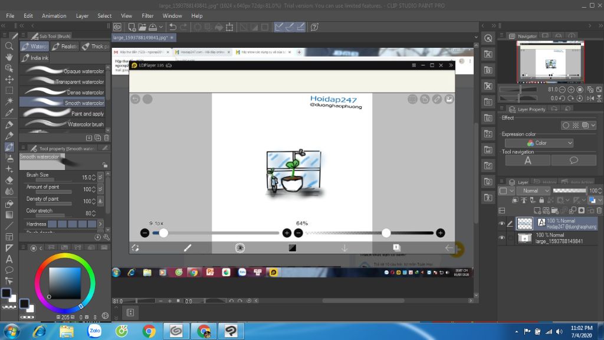Delete sub tool trash icon
The width and height of the screenshot is (604, 340).
pyautogui.click(x=107, y=138)
